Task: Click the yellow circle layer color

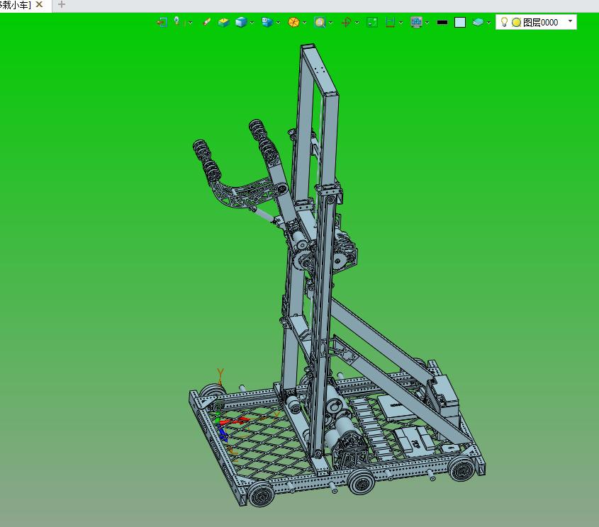Action: [517, 23]
